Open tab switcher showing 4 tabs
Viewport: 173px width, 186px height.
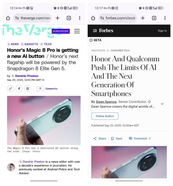(x=69, y=18)
